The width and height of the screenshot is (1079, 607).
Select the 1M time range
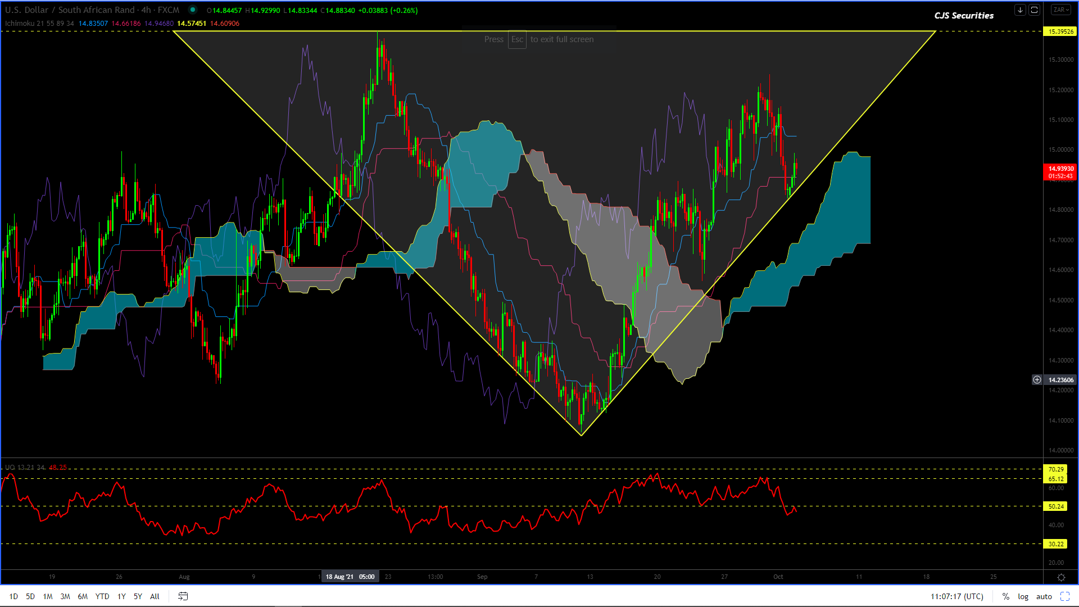click(48, 596)
